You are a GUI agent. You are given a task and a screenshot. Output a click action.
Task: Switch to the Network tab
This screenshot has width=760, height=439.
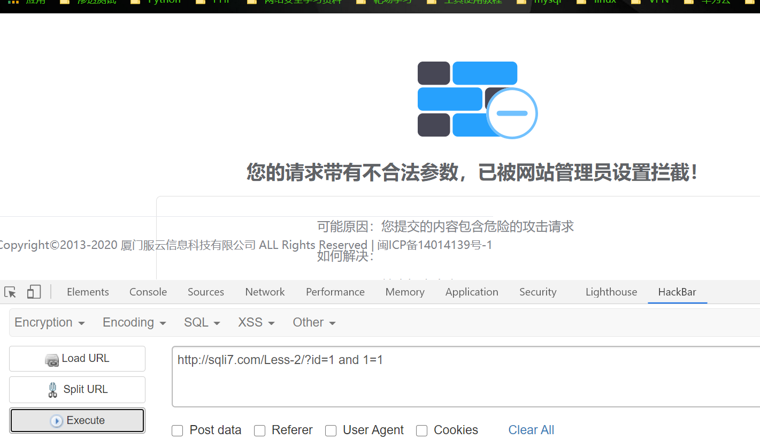(265, 292)
